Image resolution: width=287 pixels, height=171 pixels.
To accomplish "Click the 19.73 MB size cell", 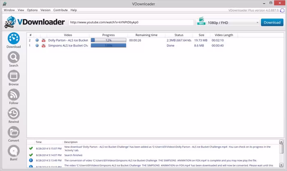I will [201, 40].
